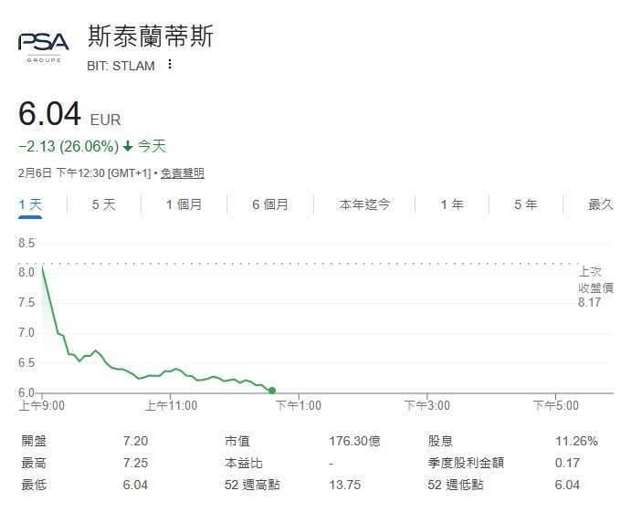Click the BIT: STLAM ticker text
The width and height of the screenshot is (631, 512).
coord(121,66)
